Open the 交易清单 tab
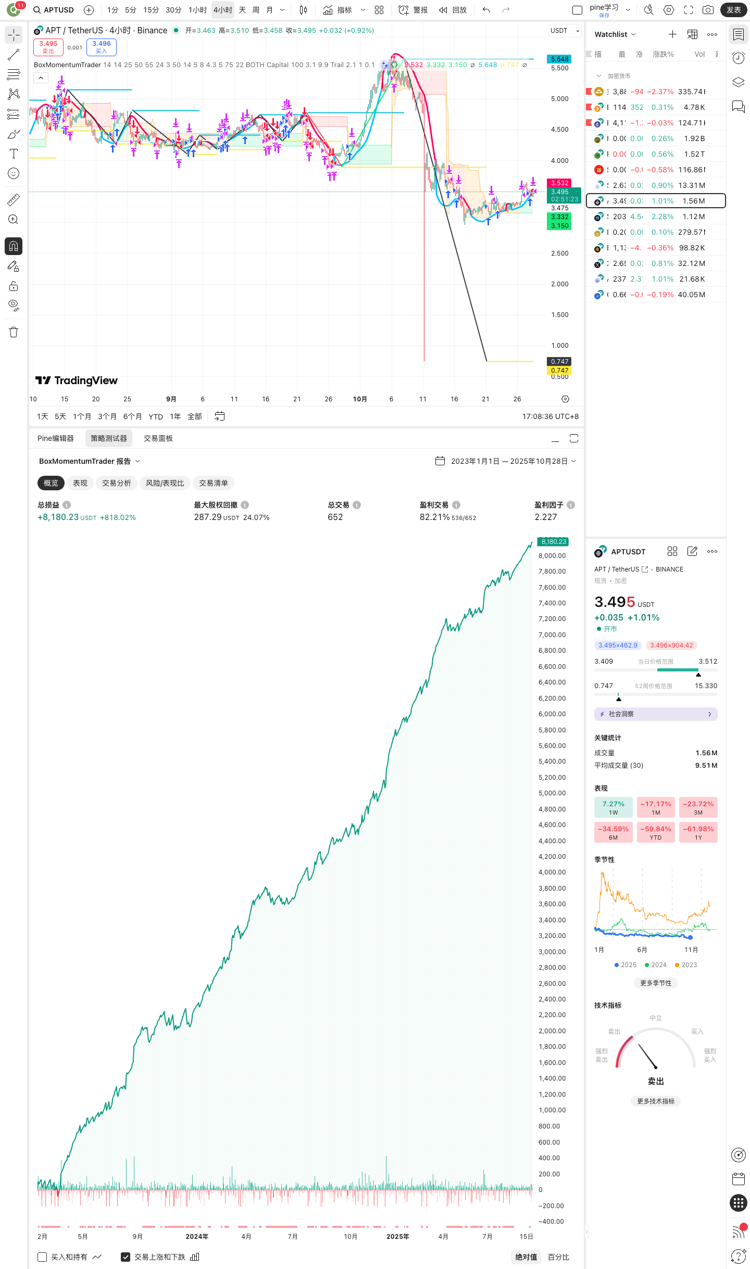Viewport: 750px width, 1269px height. tap(213, 483)
